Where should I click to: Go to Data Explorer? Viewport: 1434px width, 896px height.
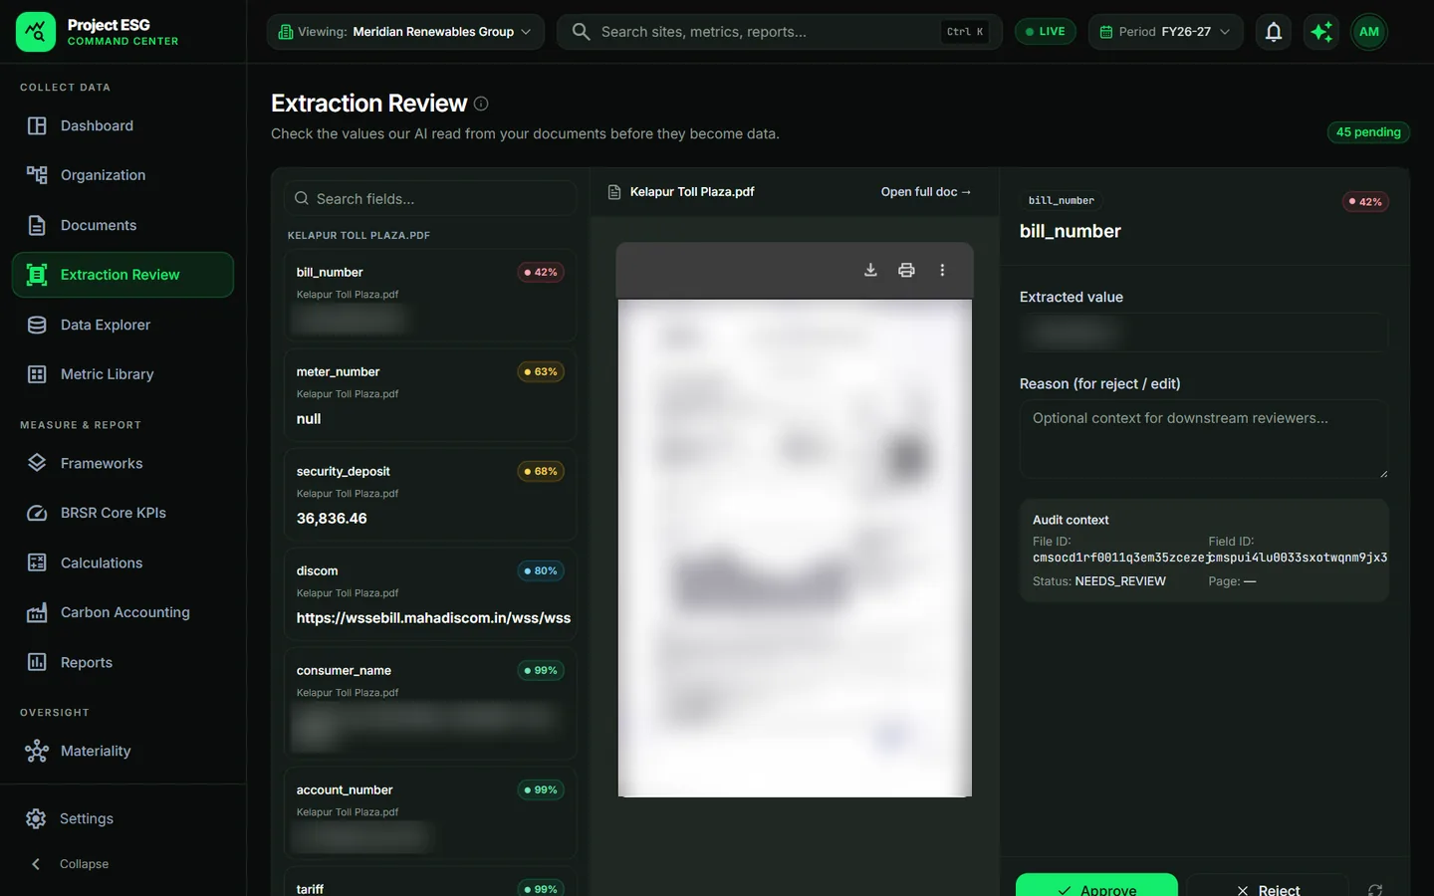[122, 325]
